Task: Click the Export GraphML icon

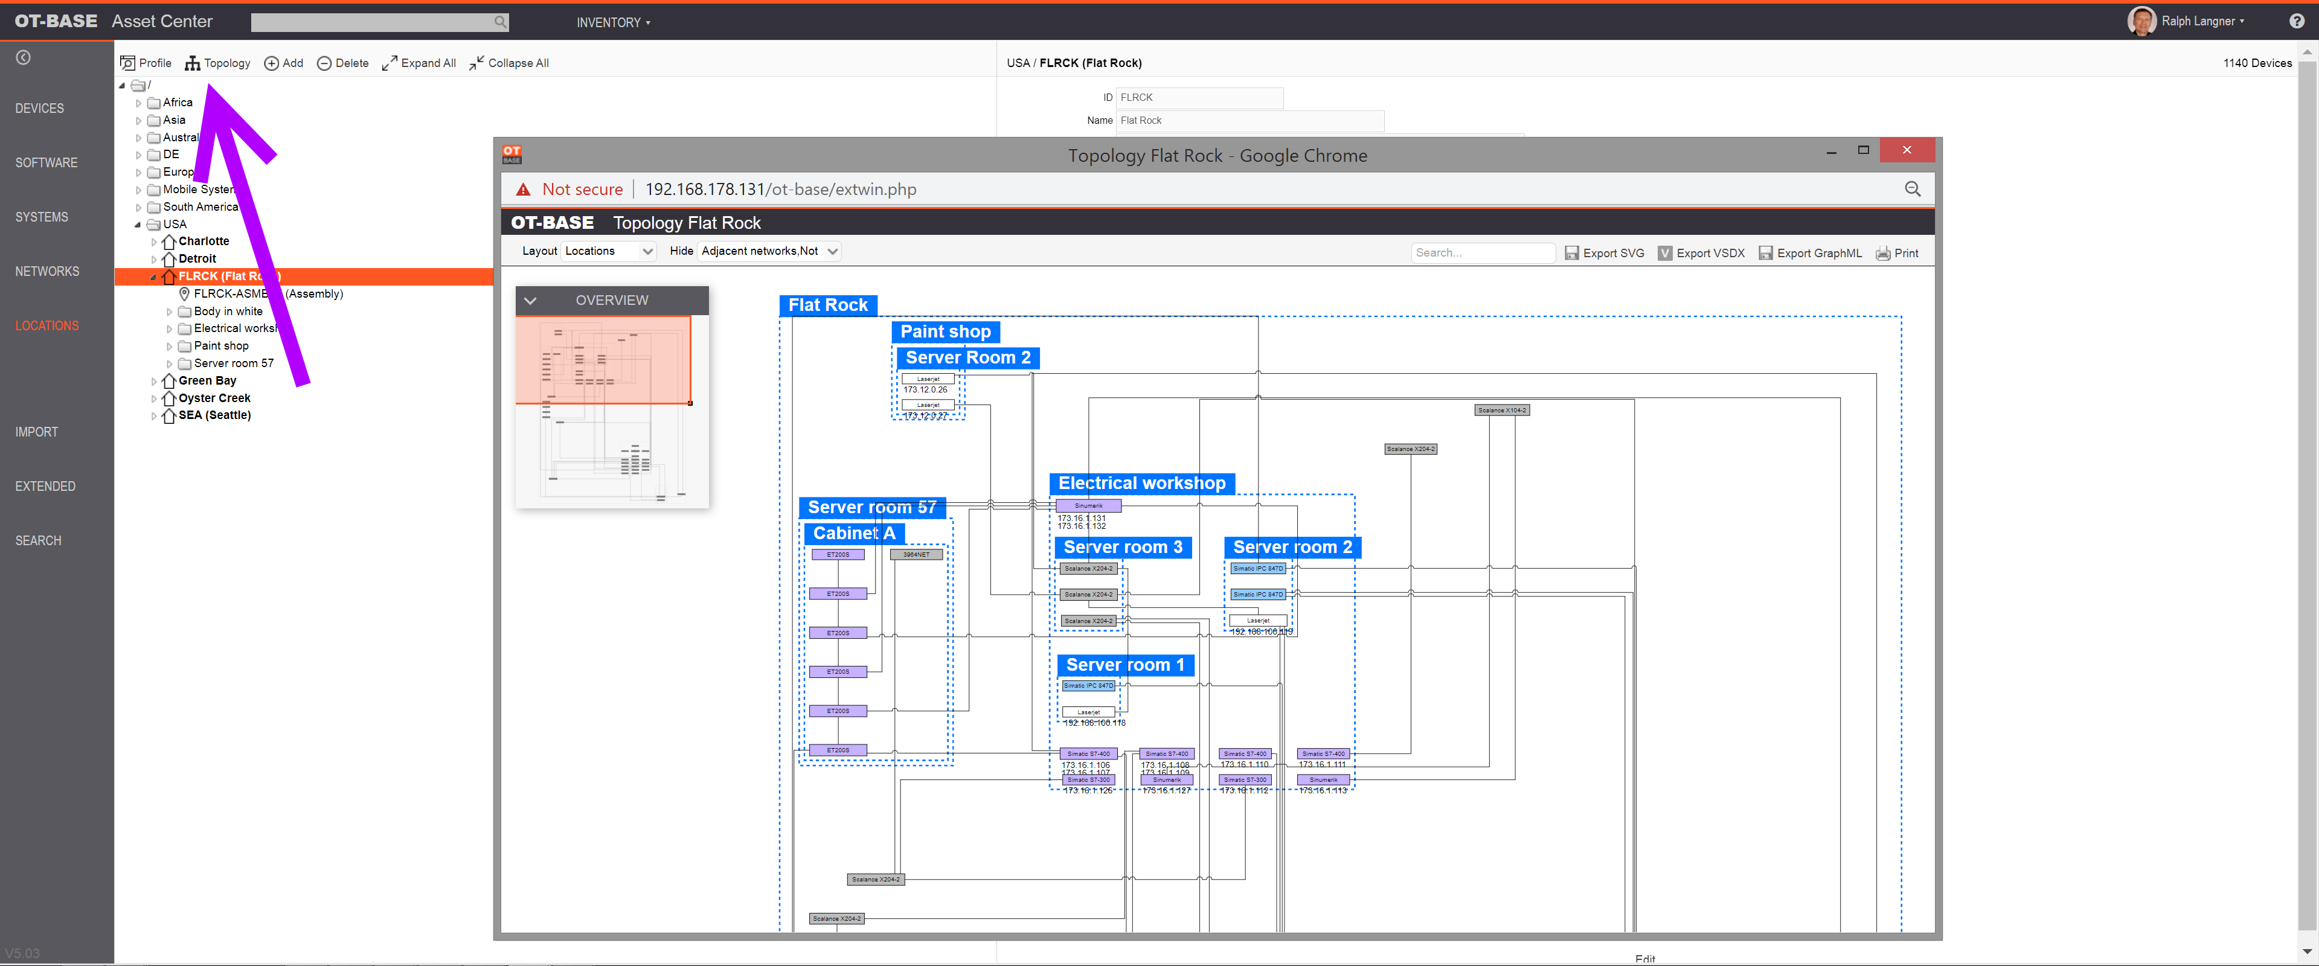Action: tap(1765, 253)
